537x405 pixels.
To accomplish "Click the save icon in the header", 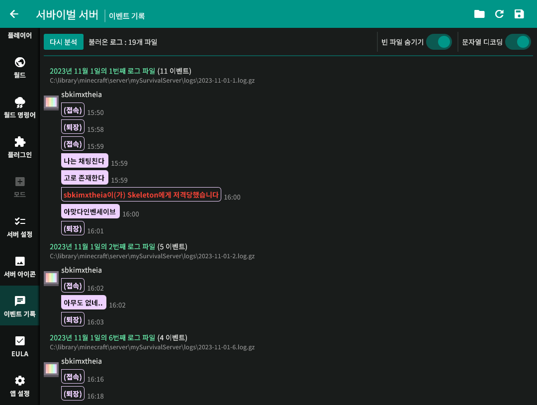I will coord(519,14).
